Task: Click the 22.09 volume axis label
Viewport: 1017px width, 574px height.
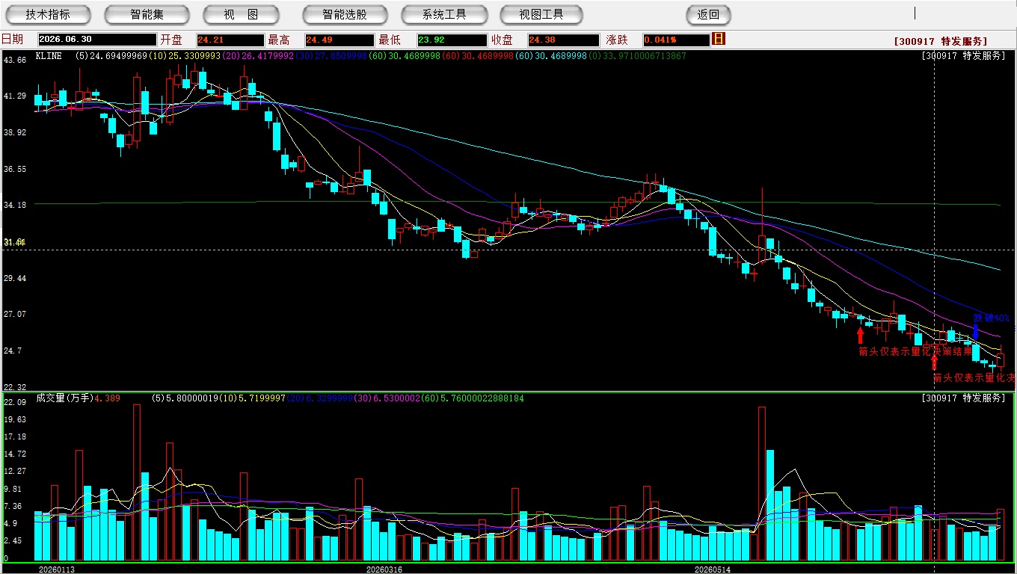Action: click(x=15, y=402)
